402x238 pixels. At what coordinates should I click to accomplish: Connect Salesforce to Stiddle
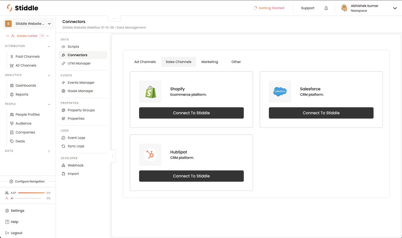(321, 113)
